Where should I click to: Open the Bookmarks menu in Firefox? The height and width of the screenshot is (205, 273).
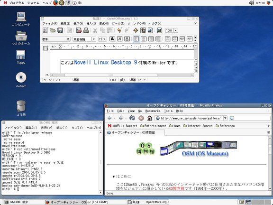pos(153,111)
